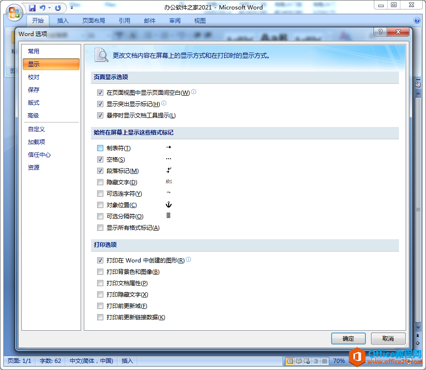Open the 开始 ribbon tab

38,21
